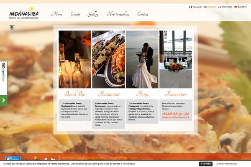Open the TripAdvisor side tab

tap(3, 78)
